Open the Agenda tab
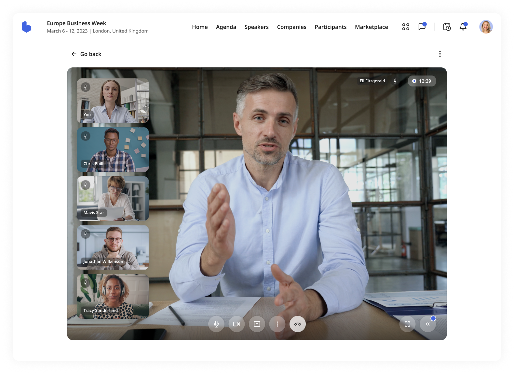Image resolution: width=514 pixels, height=374 pixels. [226, 27]
